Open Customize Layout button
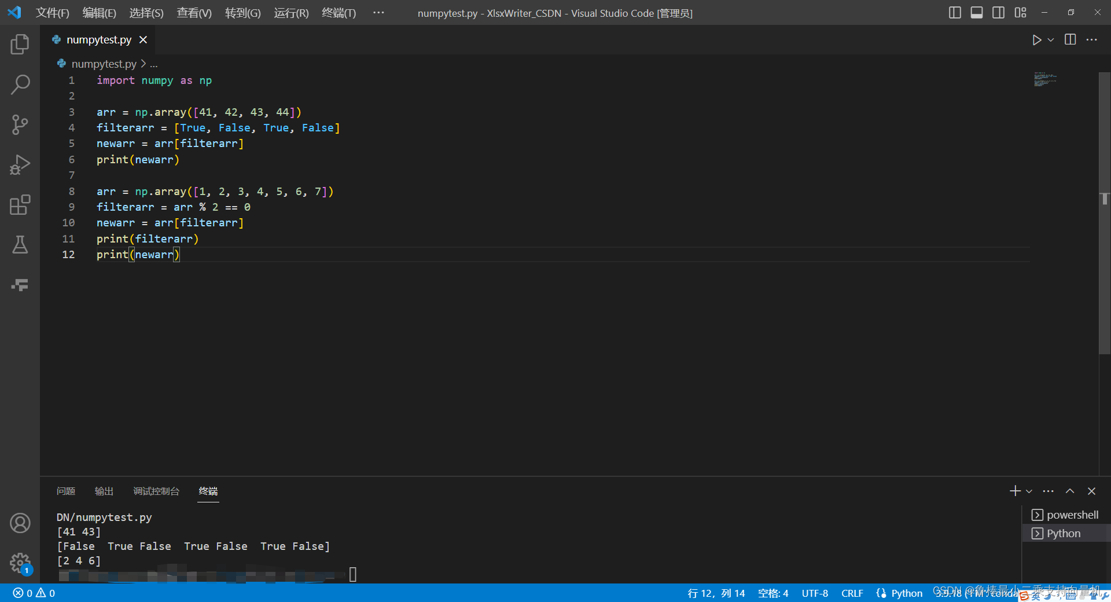Screen dimensions: 1111x602 tap(1020, 12)
